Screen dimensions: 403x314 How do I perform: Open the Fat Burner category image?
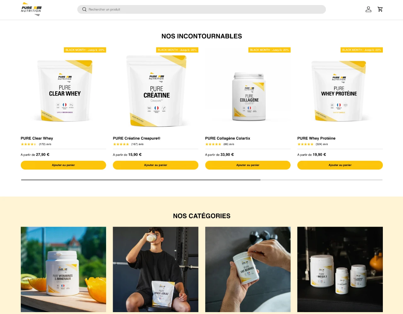click(248, 269)
